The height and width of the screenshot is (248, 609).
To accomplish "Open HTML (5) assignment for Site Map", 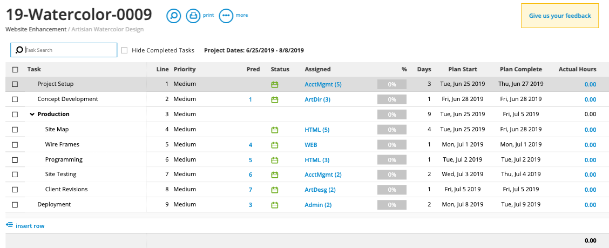I will pyautogui.click(x=317, y=130).
